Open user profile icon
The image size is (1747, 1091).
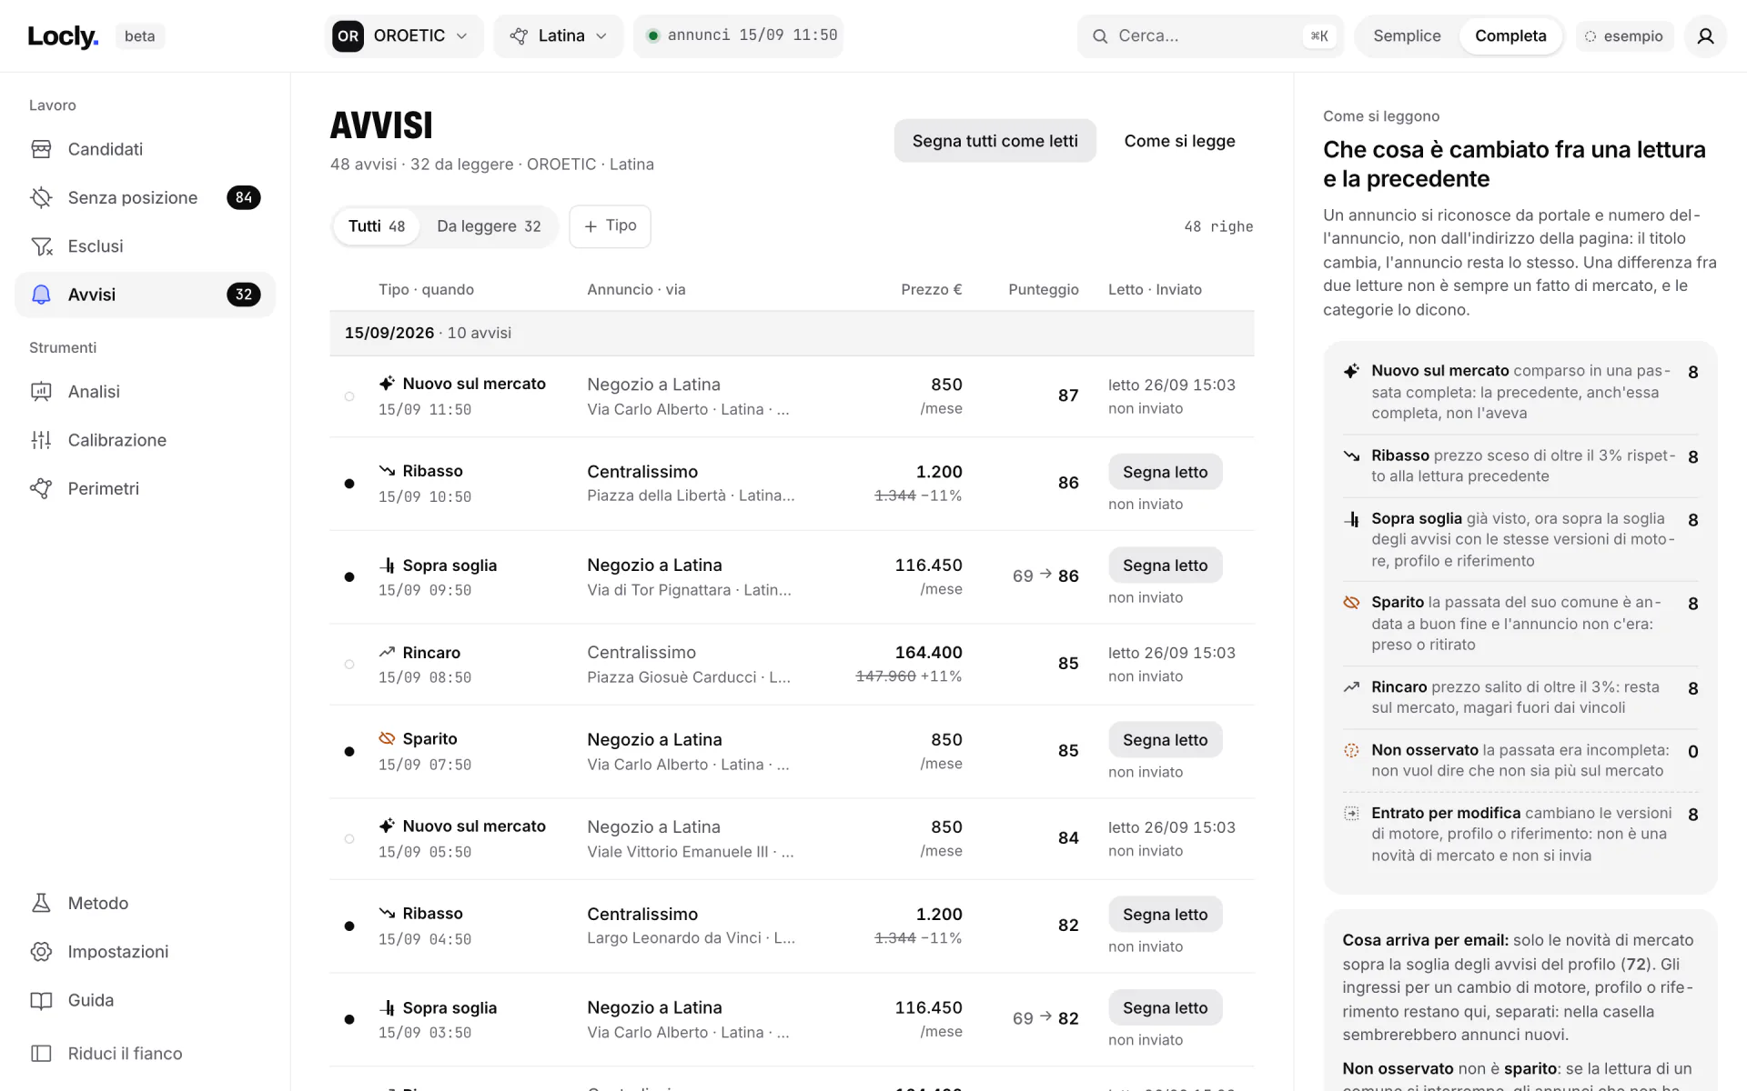[1705, 36]
